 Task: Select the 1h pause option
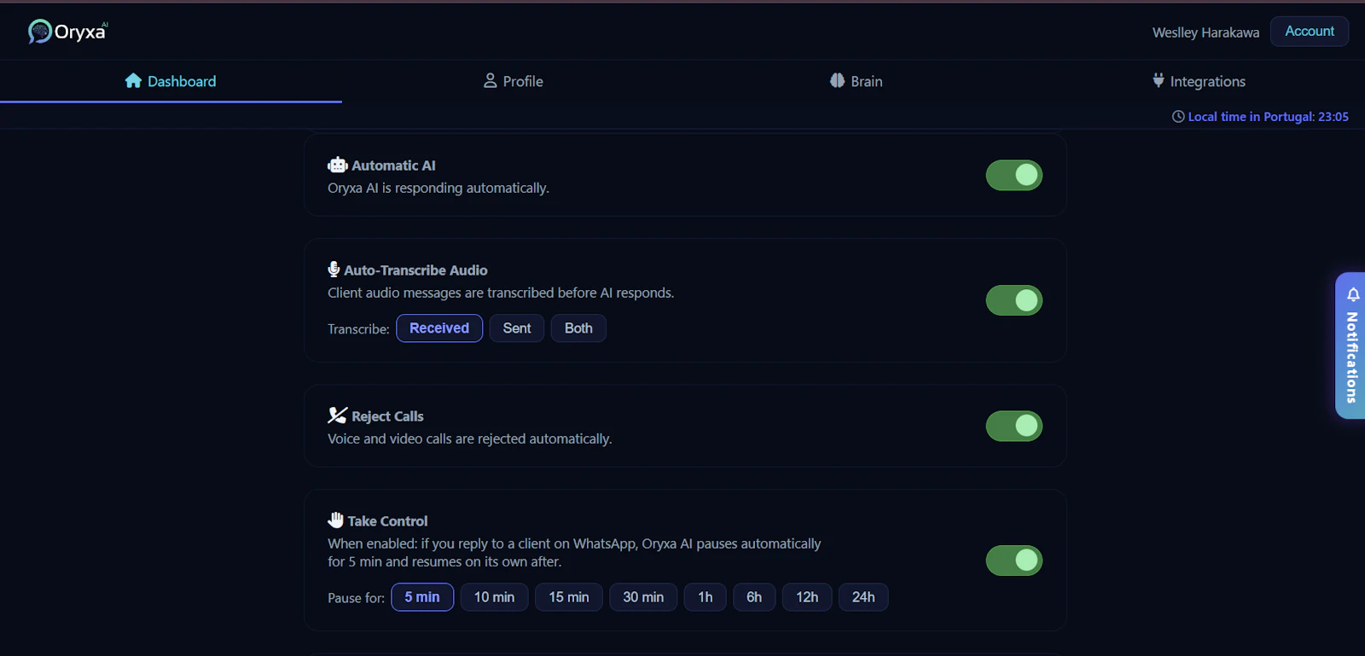click(x=706, y=597)
